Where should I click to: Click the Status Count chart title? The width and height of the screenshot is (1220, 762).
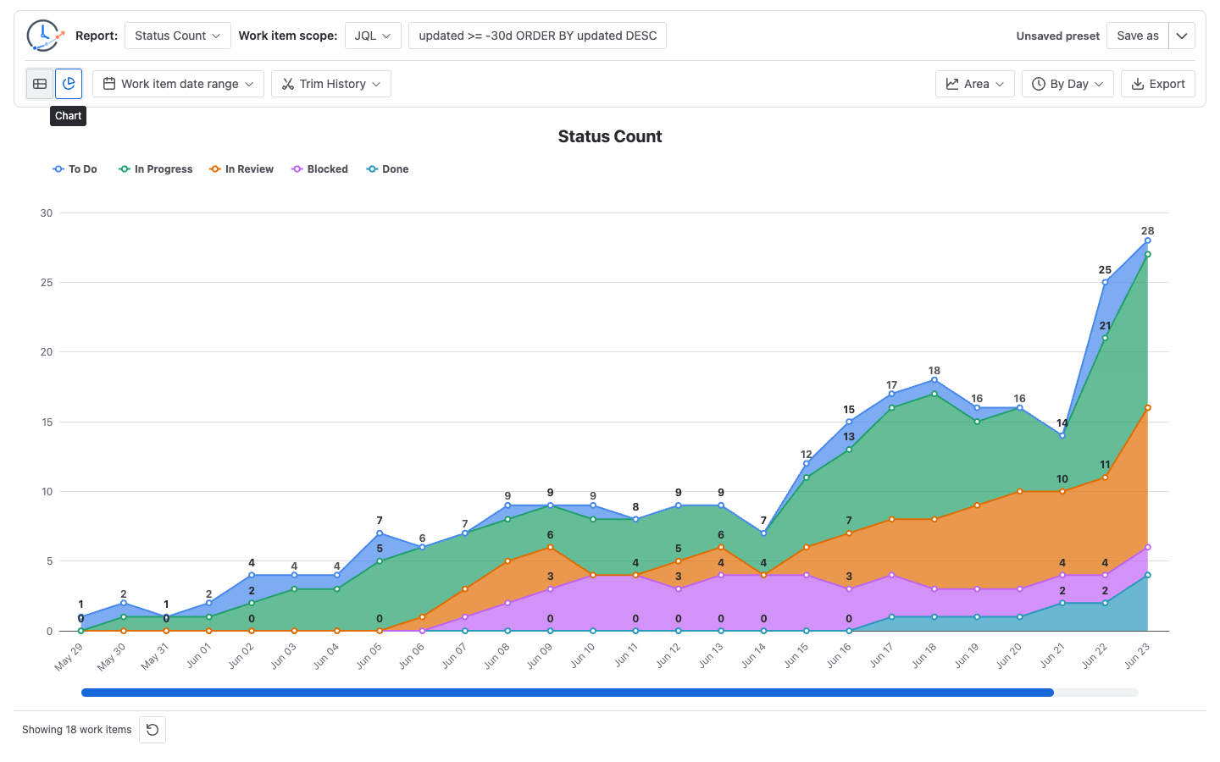coord(610,136)
